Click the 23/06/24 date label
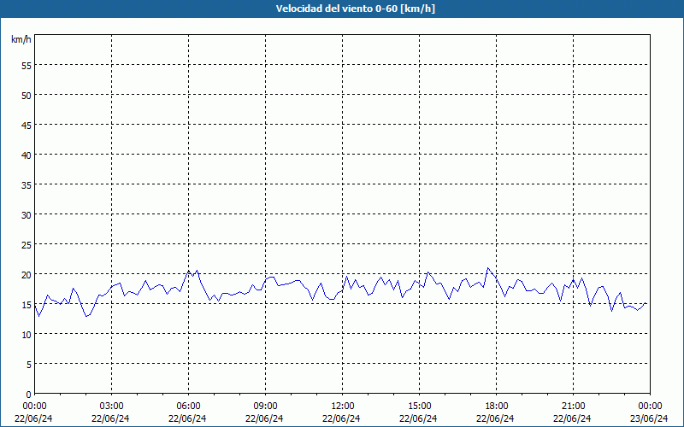Viewport: 684px width, 427px height. tap(650, 418)
